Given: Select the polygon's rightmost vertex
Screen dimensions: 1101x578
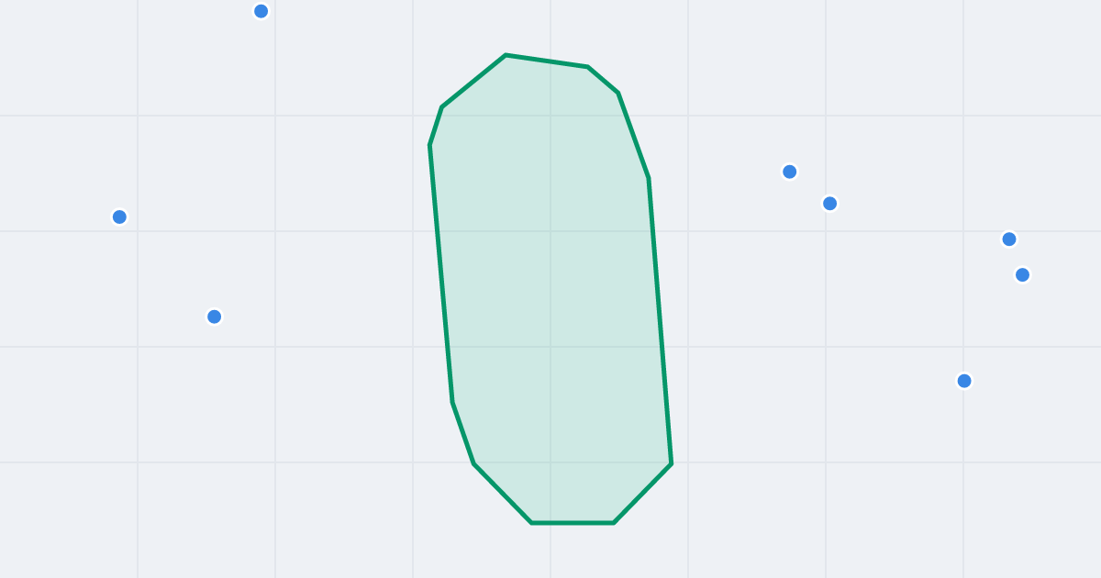Looking at the screenshot, I should click(672, 463).
